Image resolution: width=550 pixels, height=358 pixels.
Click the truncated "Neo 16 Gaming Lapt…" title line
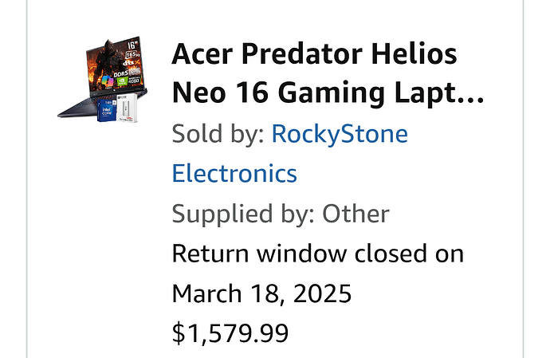pos(328,92)
